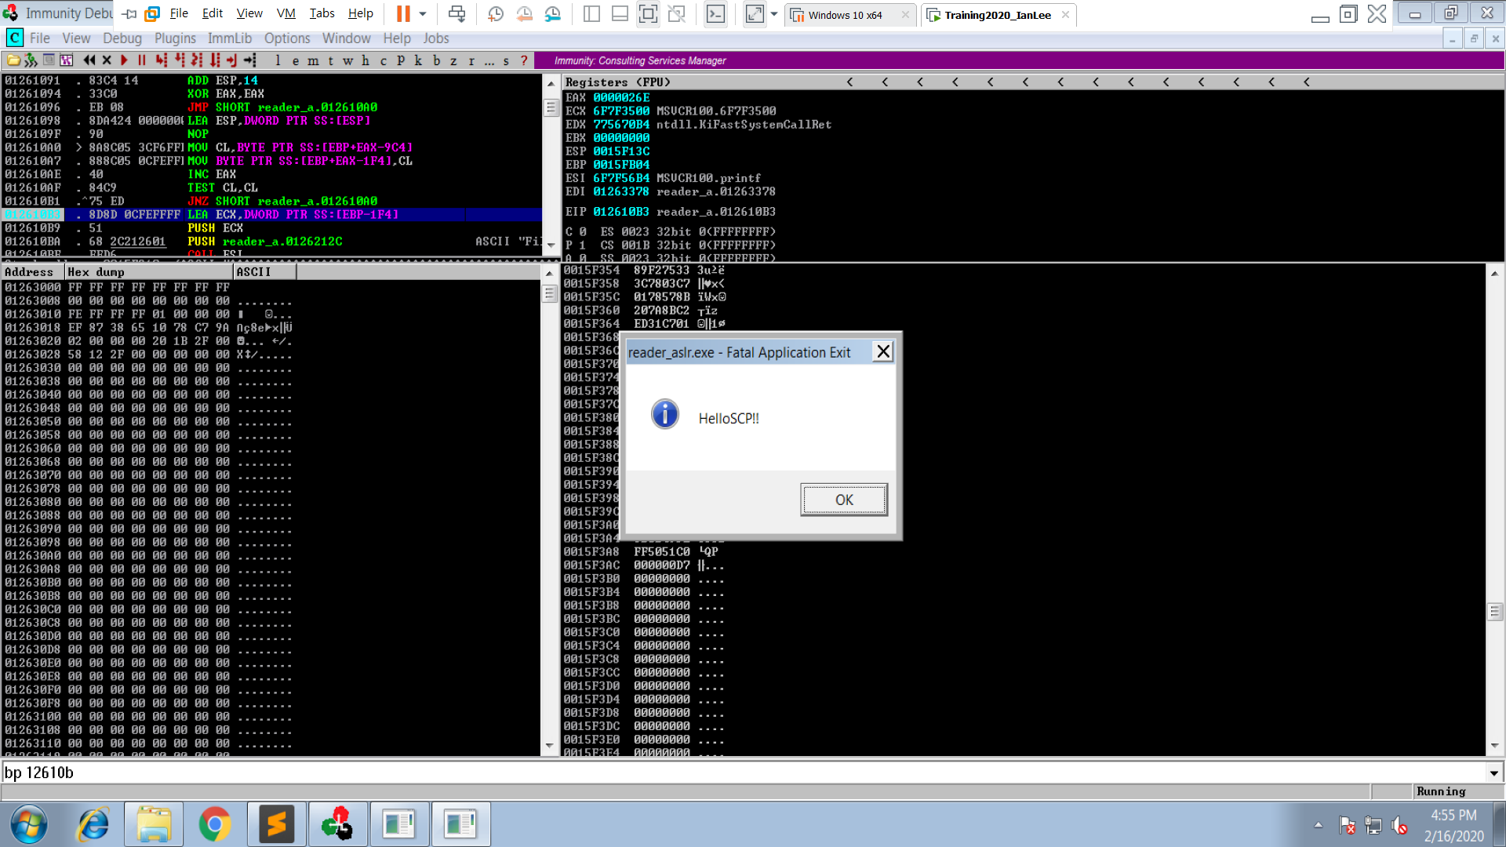This screenshot has height=847, width=1506.
Task: Click Hex dump column header
Action: (x=149, y=272)
